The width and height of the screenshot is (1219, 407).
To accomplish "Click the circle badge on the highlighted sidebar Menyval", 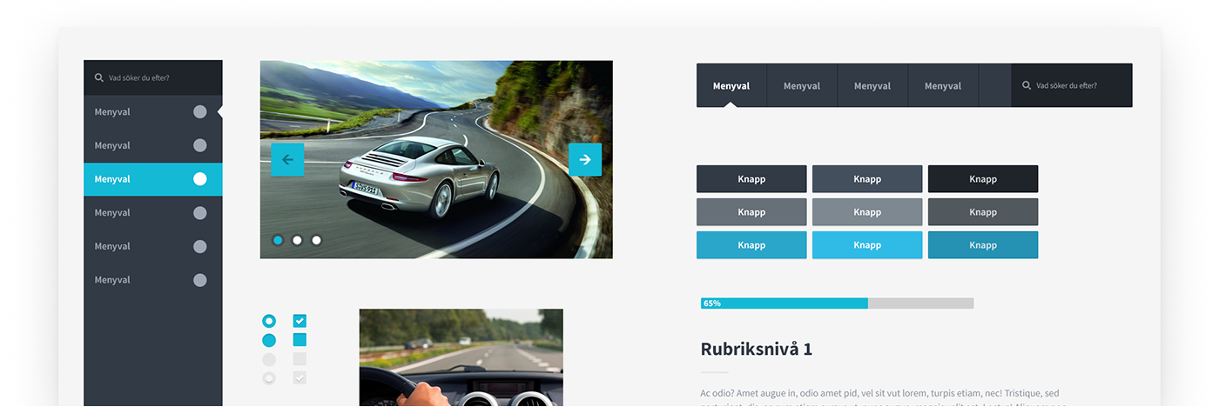I will tap(200, 179).
